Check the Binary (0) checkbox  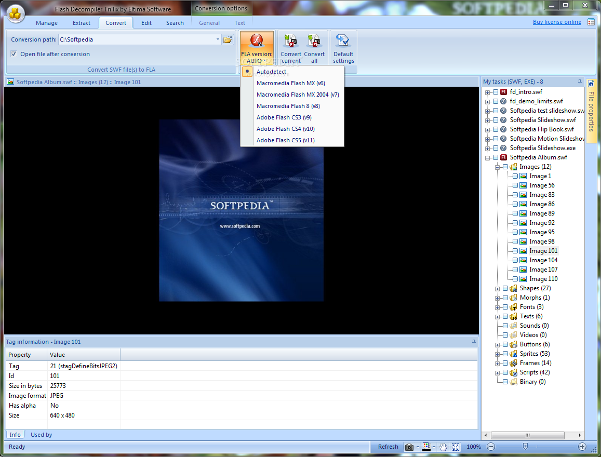[x=505, y=382]
